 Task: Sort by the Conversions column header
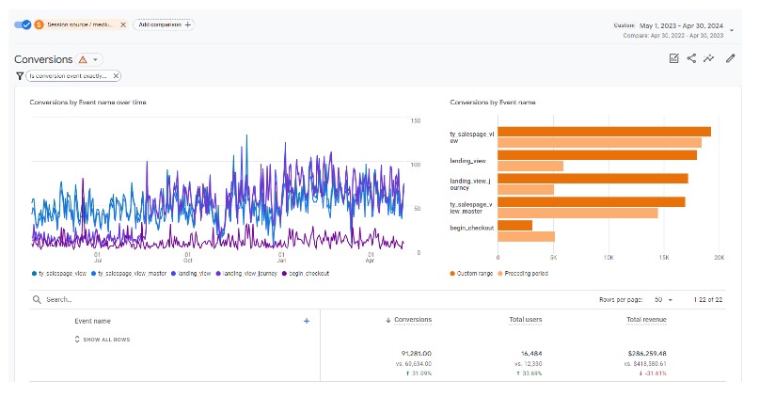click(x=412, y=320)
